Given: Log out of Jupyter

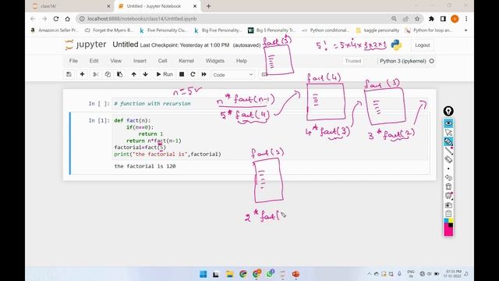Looking at the screenshot, I should (x=423, y=45).
